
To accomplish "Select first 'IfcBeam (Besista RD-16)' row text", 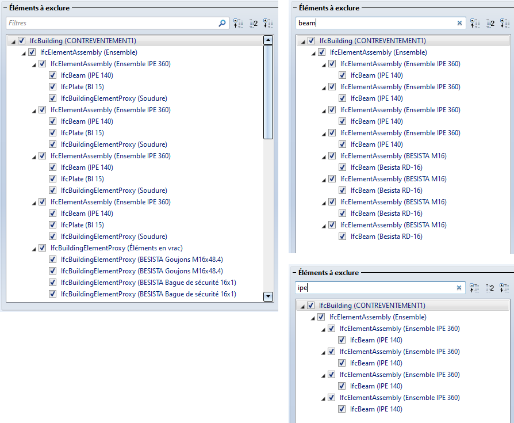I will (386, 167).
